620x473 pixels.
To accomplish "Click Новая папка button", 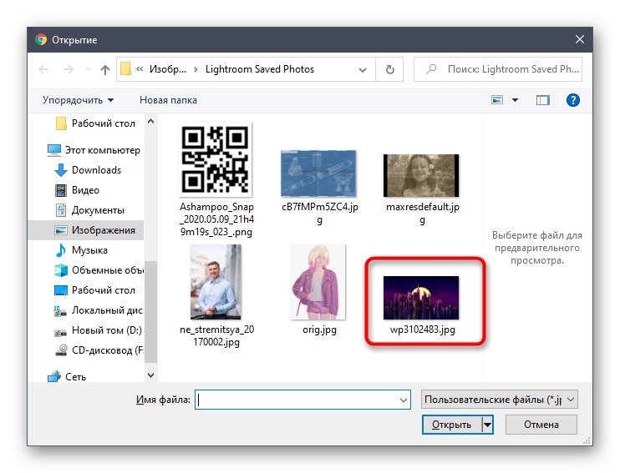I will click(x=168, y=100).
